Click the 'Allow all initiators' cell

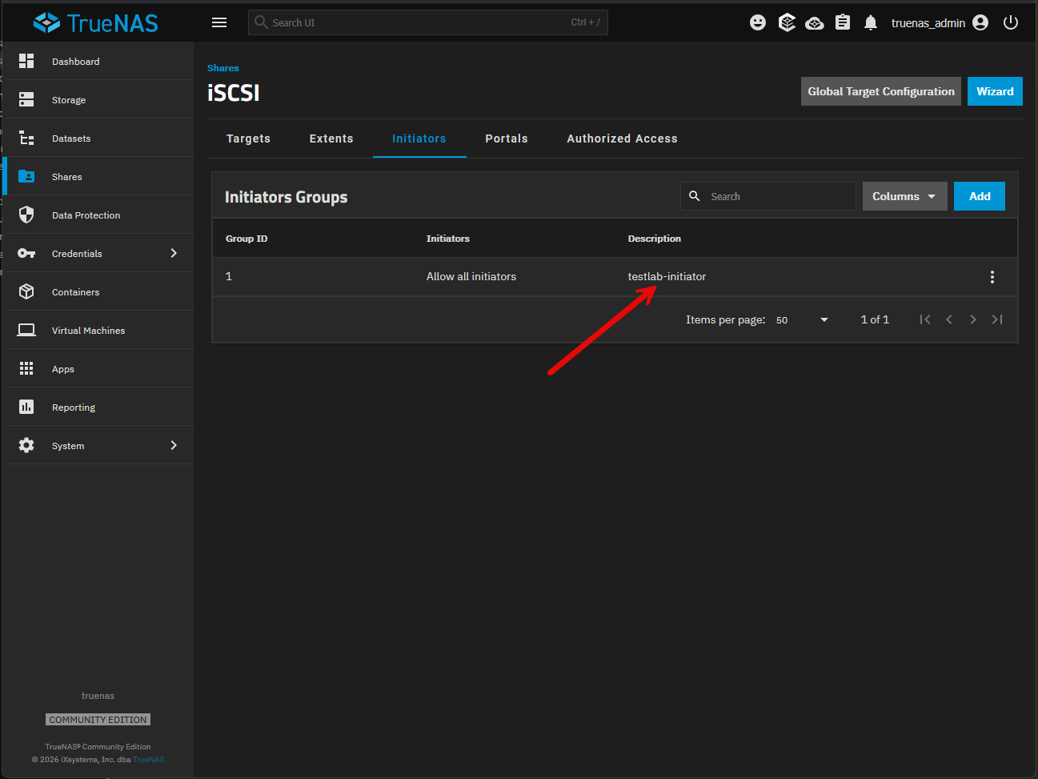(471, 276)
